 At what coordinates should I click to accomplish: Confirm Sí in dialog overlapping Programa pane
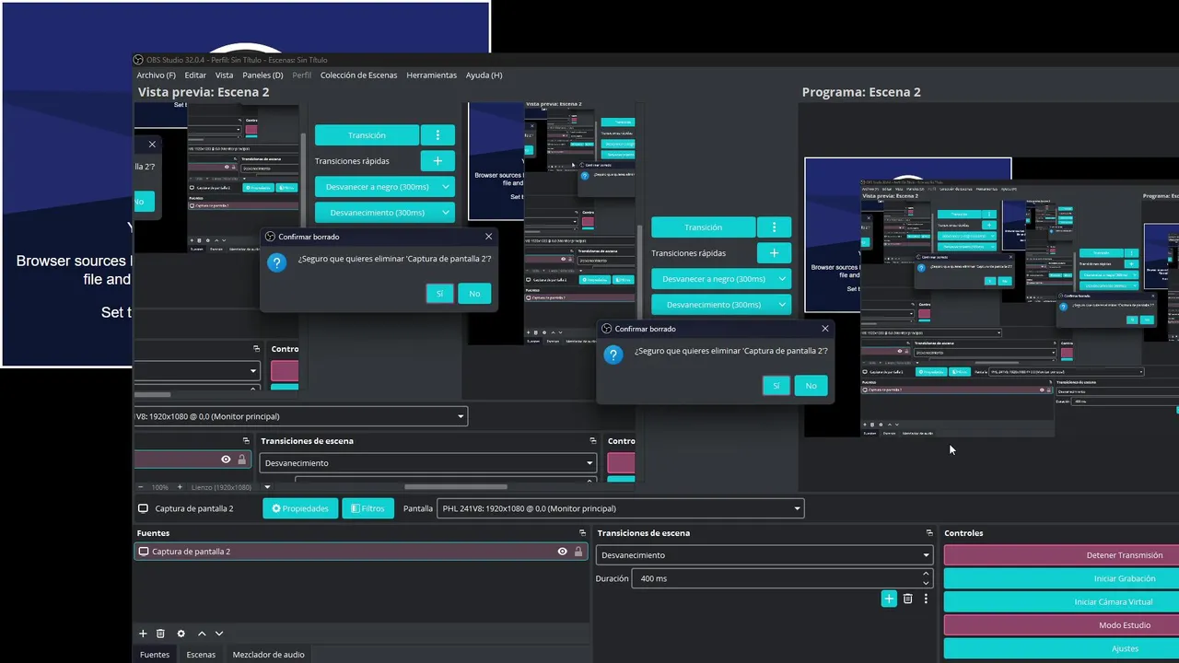click(x=776, y=386)
